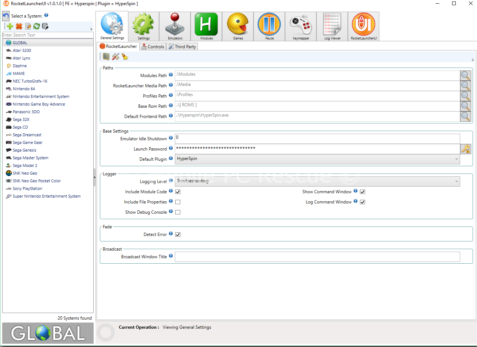The height and width of the screenshot is (347, 477).
Task: Uncheck Include Module Code
Action: (x=178, y=192)
